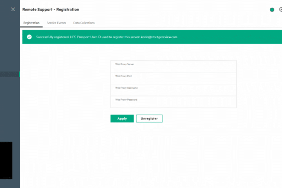Click the 'Successfully registered' banner message

(107, 37)
